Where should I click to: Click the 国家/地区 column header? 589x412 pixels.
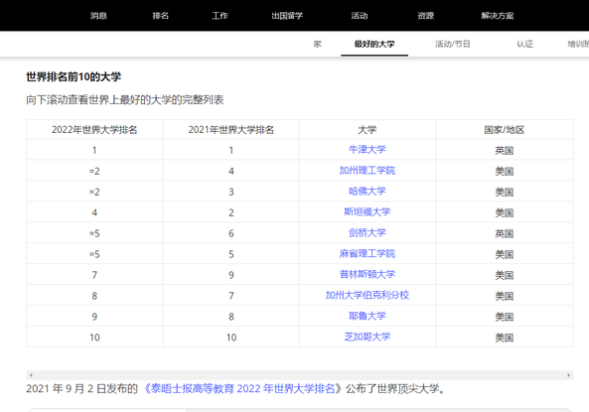pos(505,130)
